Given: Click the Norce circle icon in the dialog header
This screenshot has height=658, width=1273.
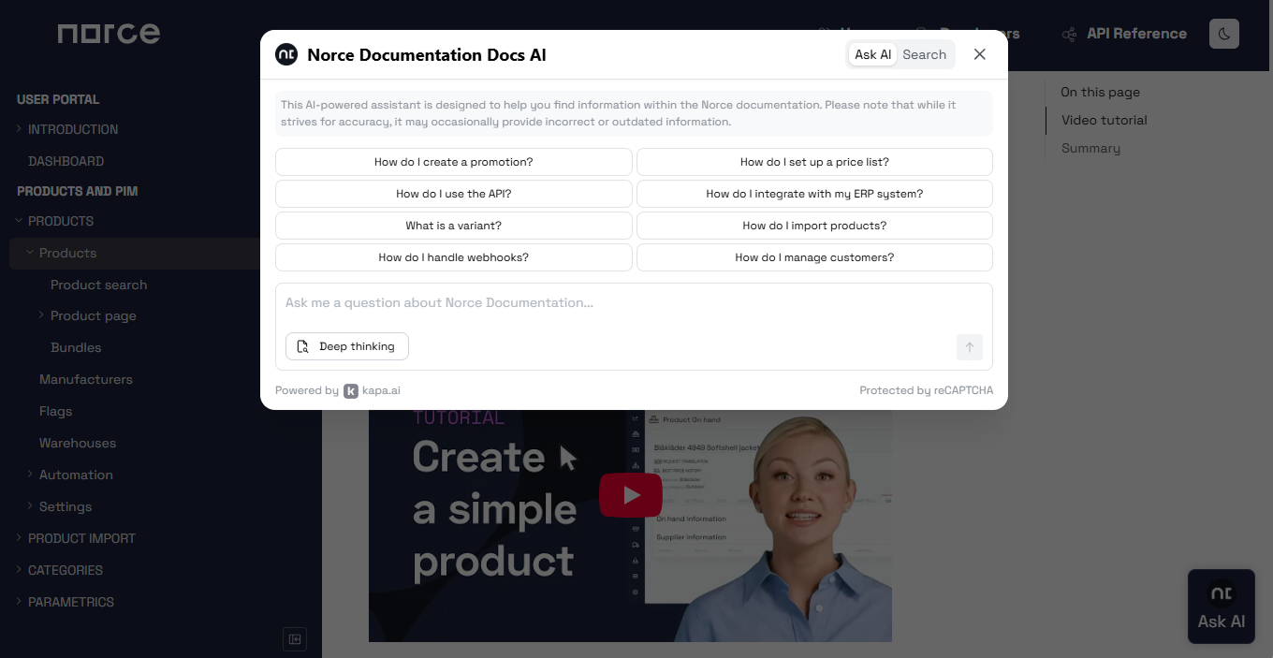Looking at the screenshot, I should coord(285,54).
